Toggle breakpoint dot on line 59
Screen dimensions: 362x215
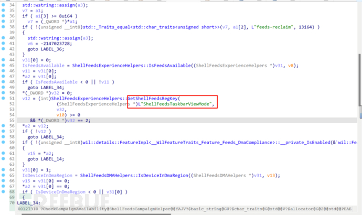click(3, 142)
